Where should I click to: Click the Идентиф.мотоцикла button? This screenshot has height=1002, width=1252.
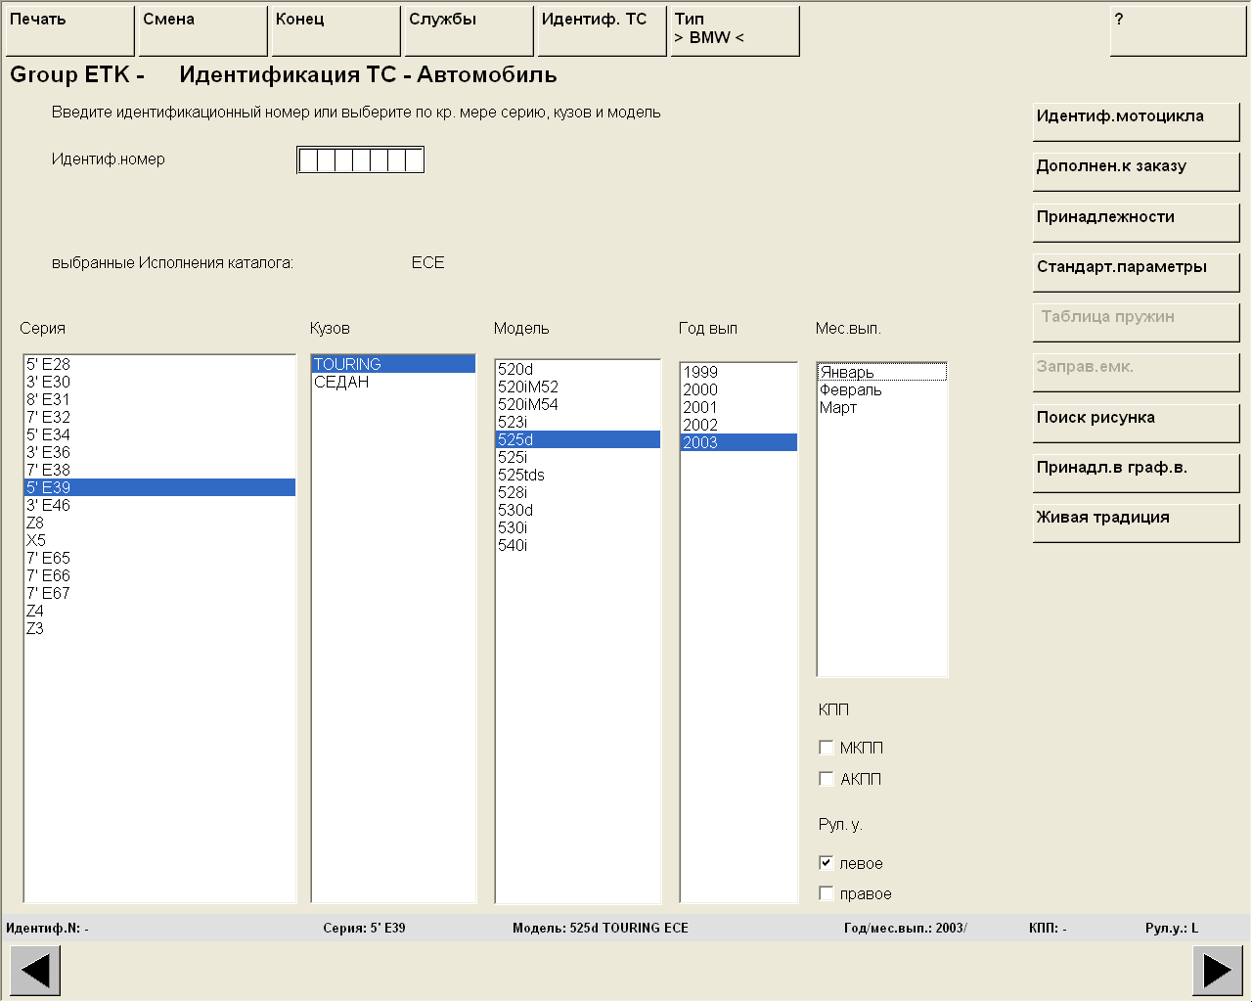[x=1137, y=122]
